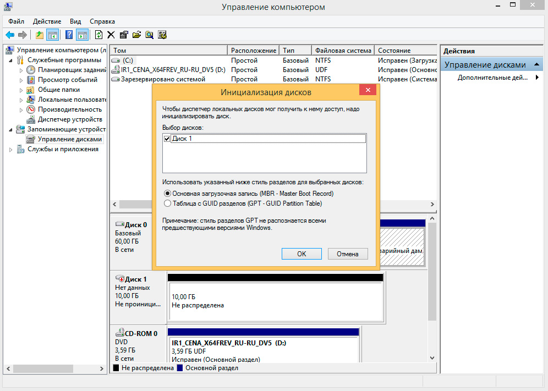Collapse the Управление дисками actions section
The height and width of the screenshot is (391, 548).
[536, 65]
